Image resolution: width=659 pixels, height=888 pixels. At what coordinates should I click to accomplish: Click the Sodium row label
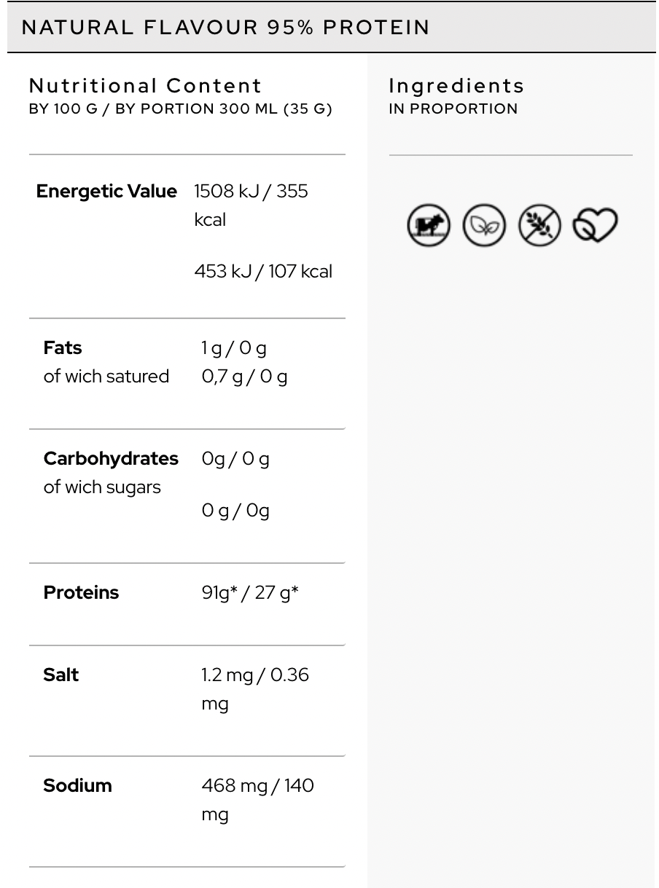point(77,786)
